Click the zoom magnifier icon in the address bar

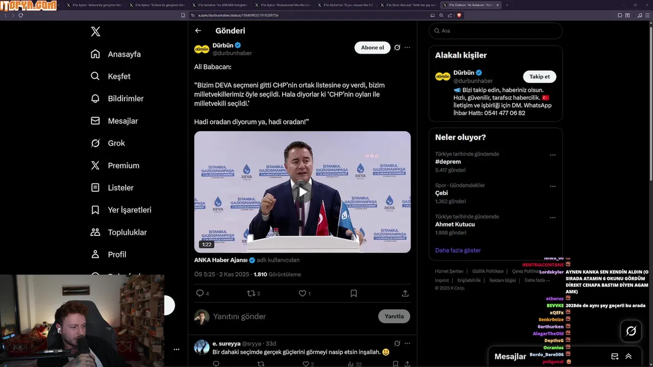441,15
